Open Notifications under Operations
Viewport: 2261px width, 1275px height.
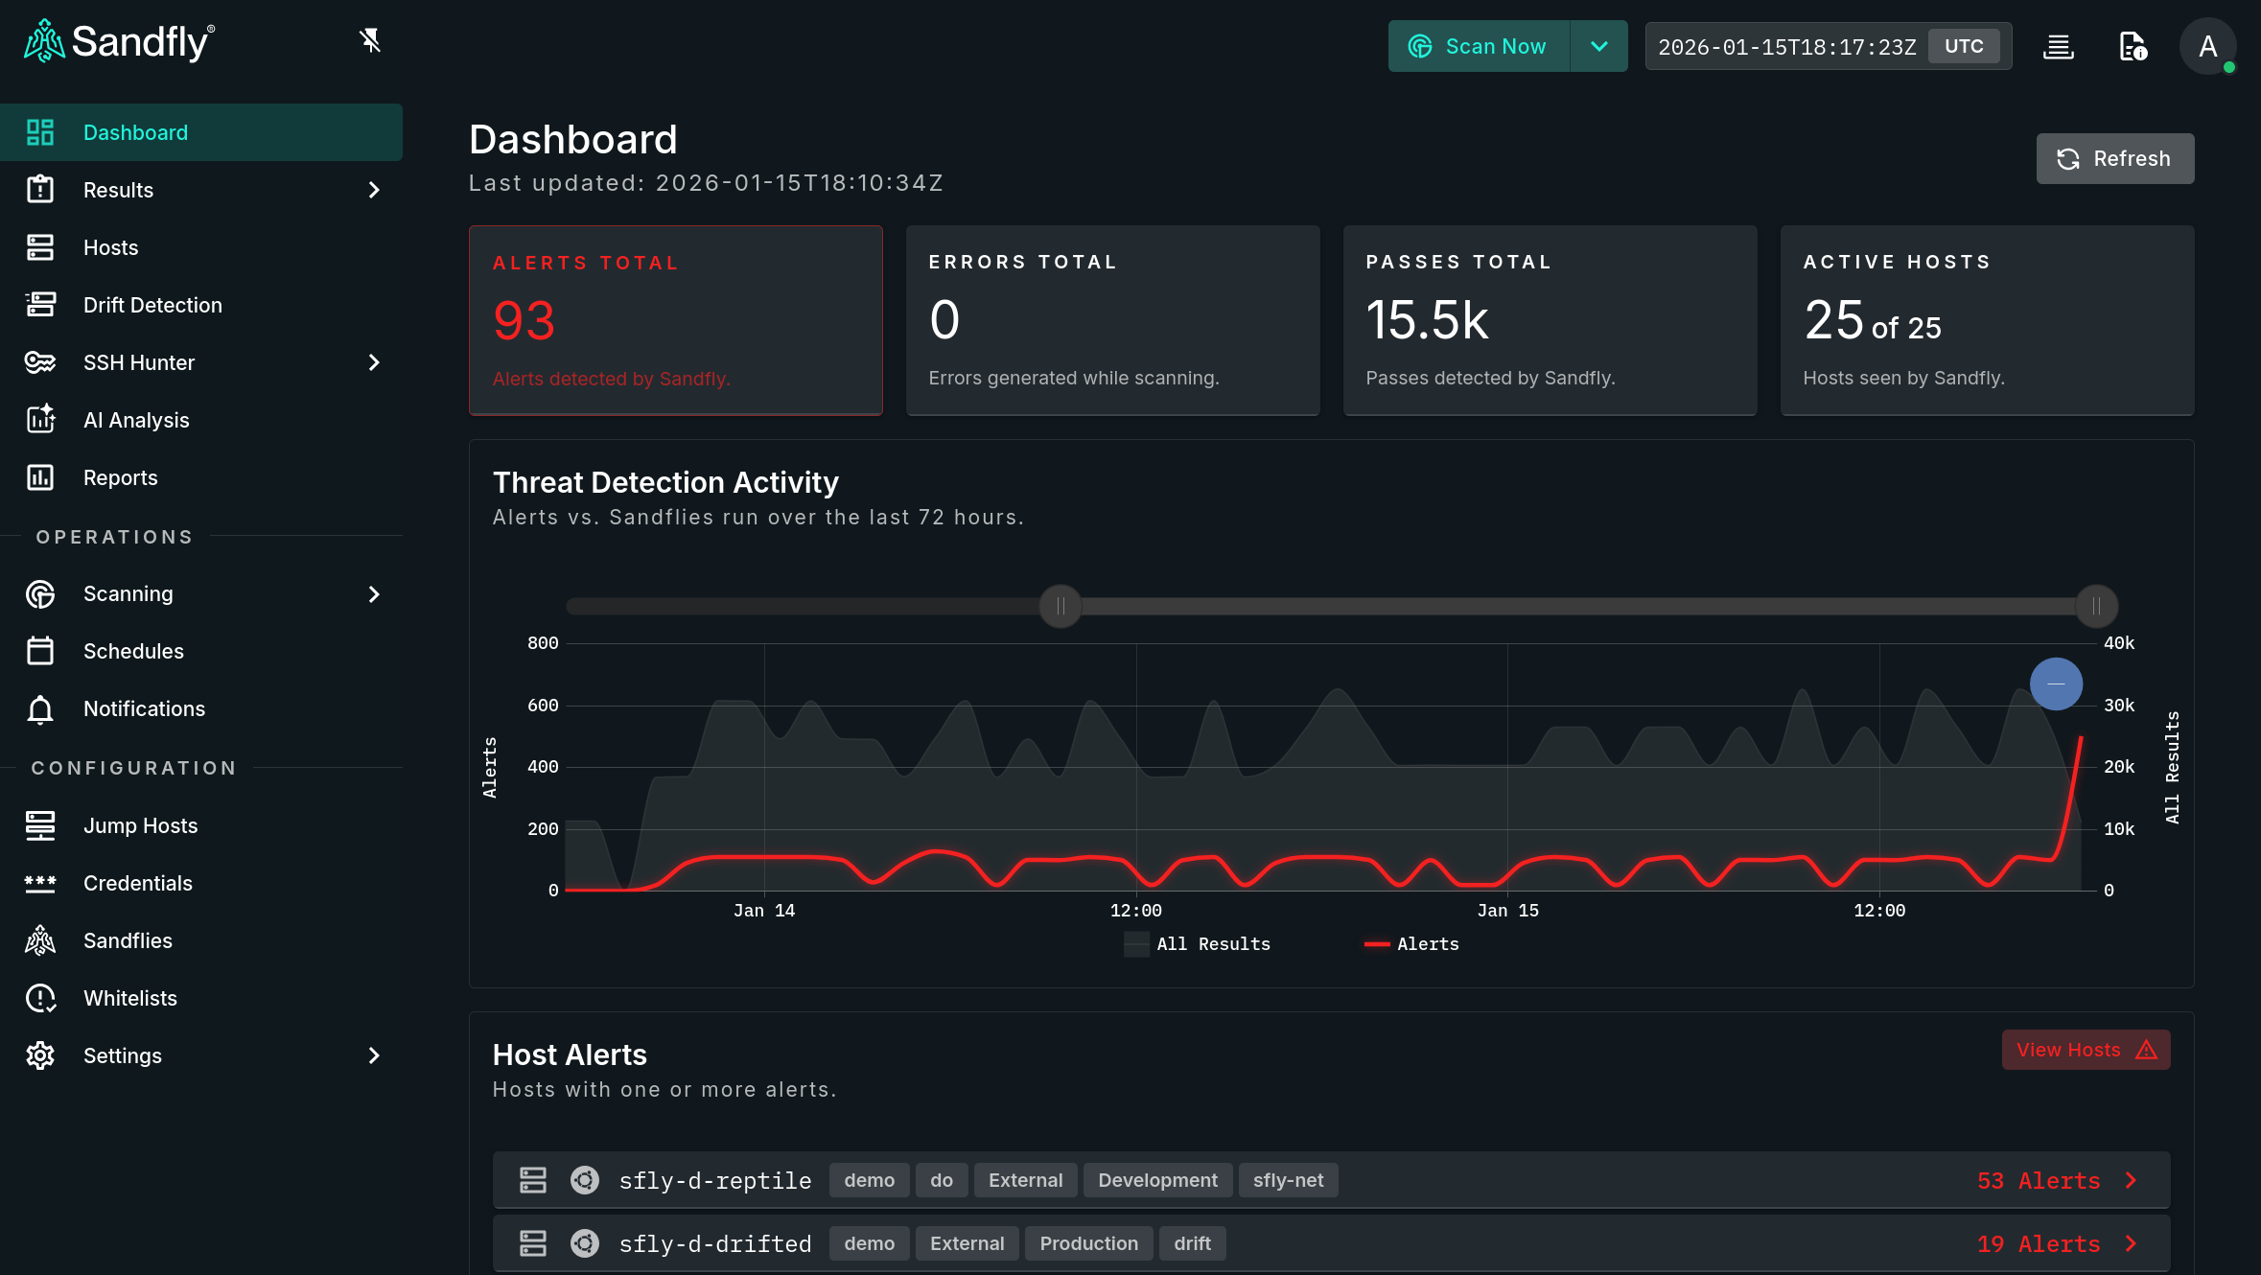coord(142,708)
